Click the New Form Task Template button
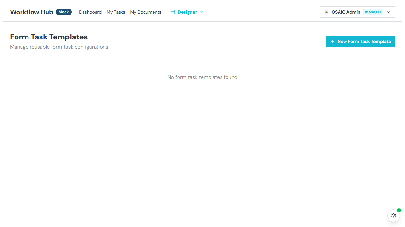Image resolution: width=405 pixels, height=227 pixels. [360, 41]
